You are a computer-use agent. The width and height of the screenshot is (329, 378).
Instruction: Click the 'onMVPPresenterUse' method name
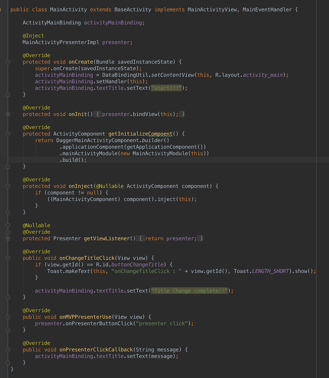(85, 317)
